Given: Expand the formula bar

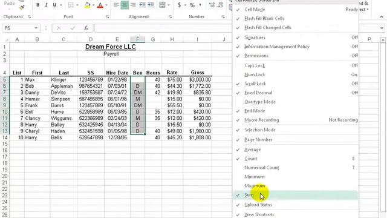Looking at the screenshot, I should (x=382, y=28).
